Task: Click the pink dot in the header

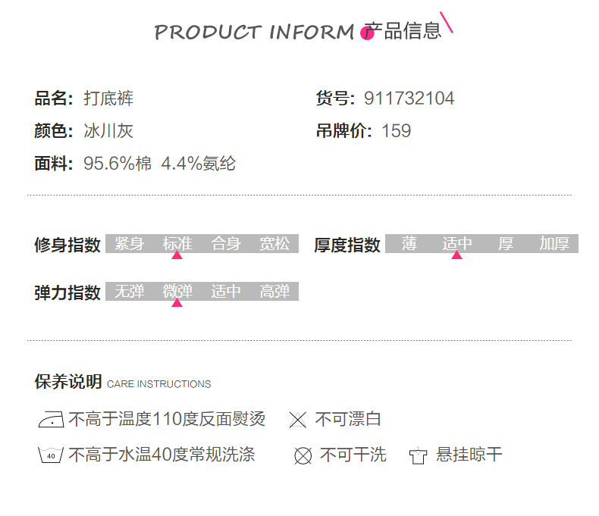Action: point(368,33)
